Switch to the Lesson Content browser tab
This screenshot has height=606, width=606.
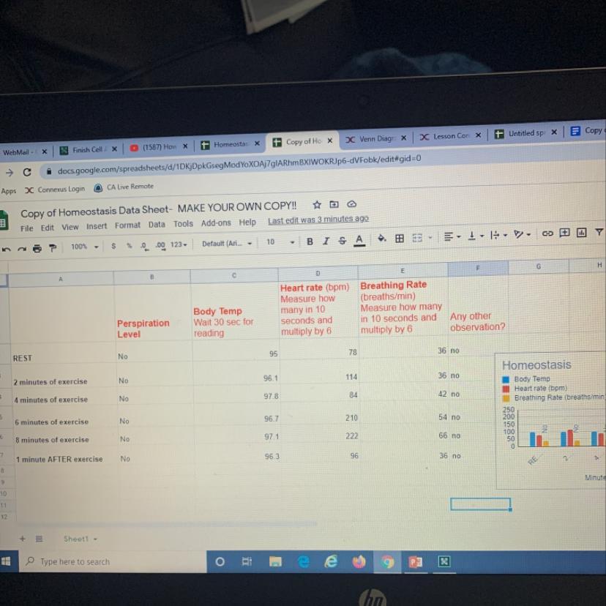pyautogui.click(x=450, y=136)
